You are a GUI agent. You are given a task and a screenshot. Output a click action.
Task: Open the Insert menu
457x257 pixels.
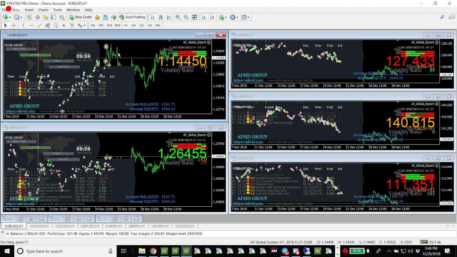point(29,10)
